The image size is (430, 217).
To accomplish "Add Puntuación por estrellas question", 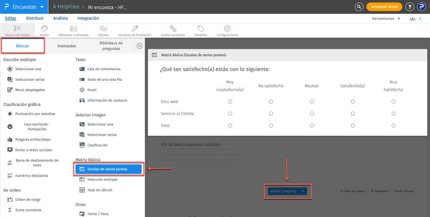I will [31, 114].
